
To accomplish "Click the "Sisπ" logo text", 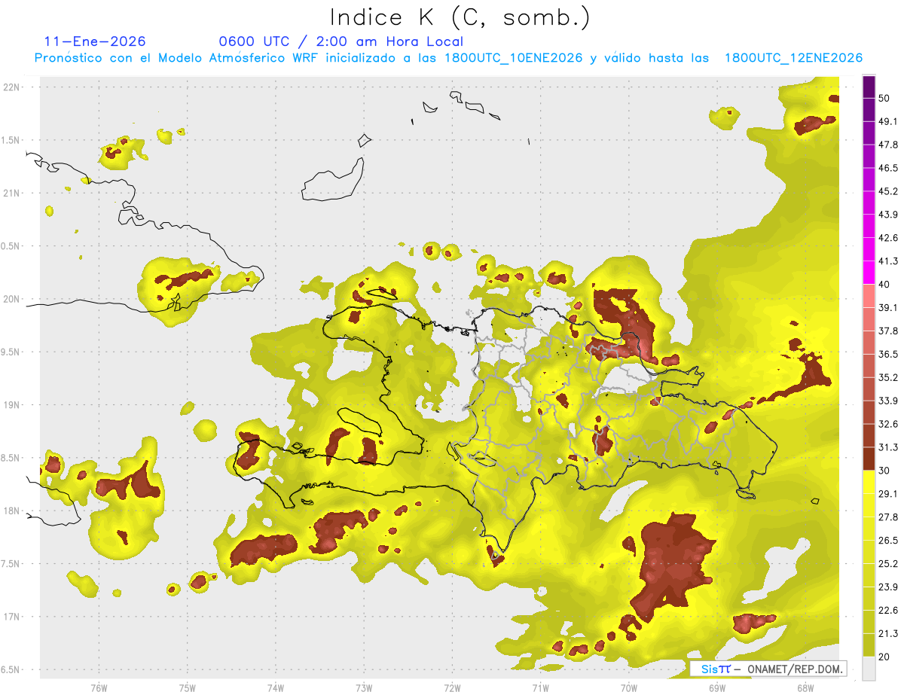I will click(716, 669).
